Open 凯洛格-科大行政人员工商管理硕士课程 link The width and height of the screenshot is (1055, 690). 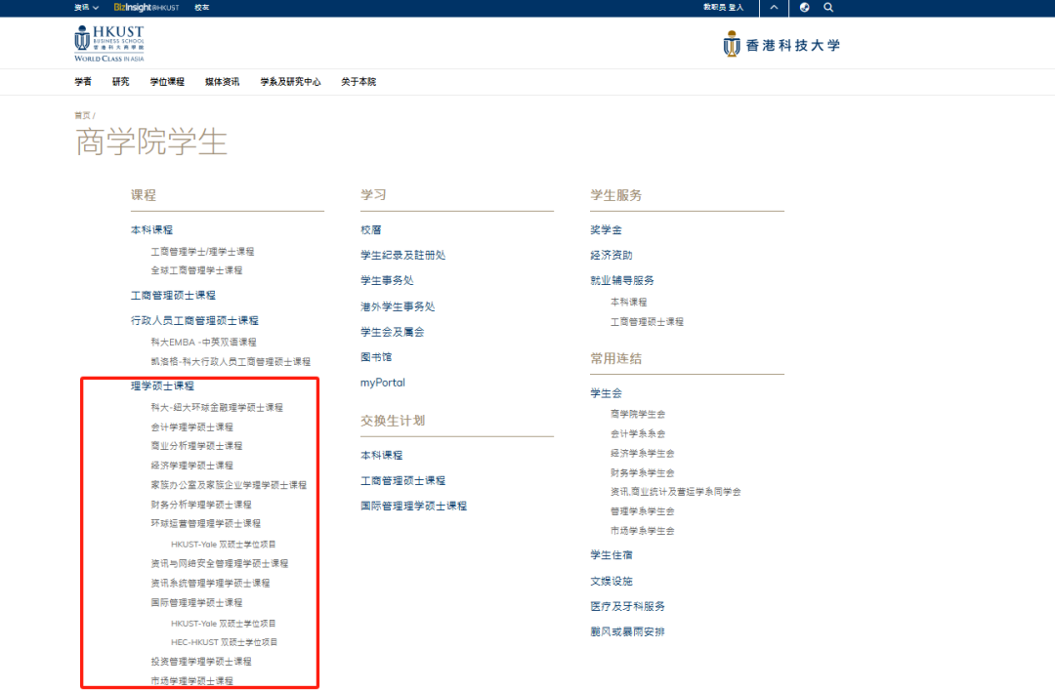coord(231,362)
